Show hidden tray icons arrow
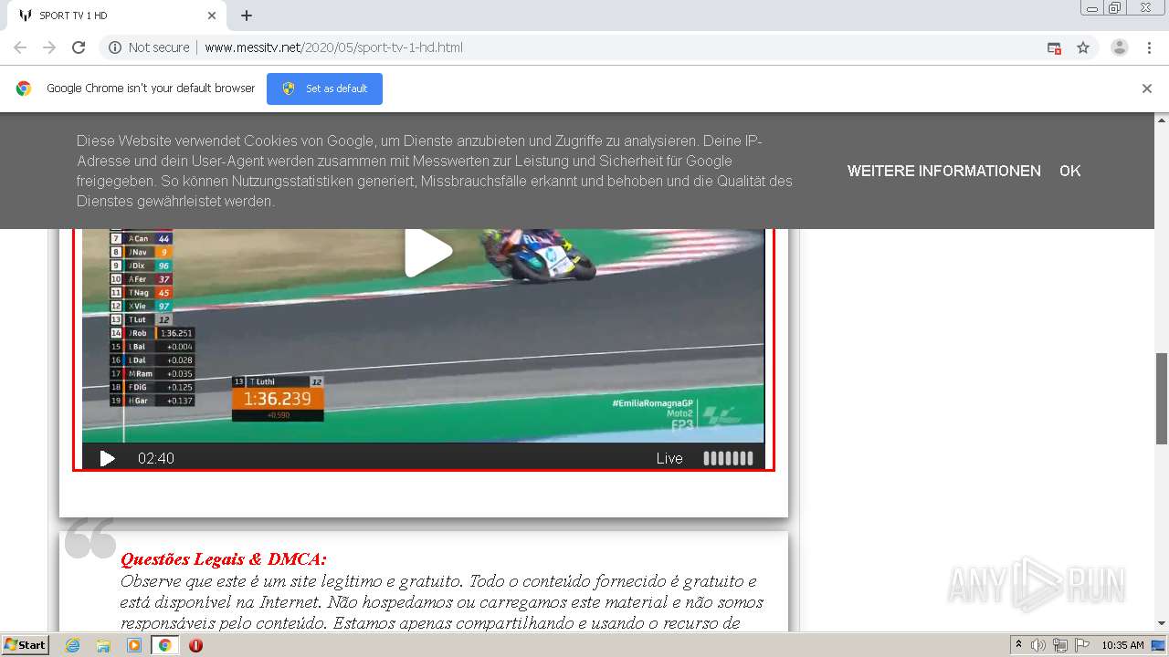1169x657 pixels. 1018,645
